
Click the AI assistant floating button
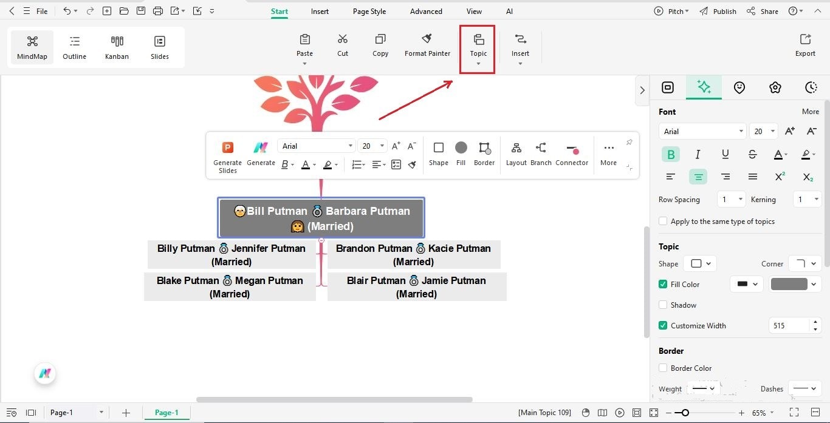pos(45,374)
